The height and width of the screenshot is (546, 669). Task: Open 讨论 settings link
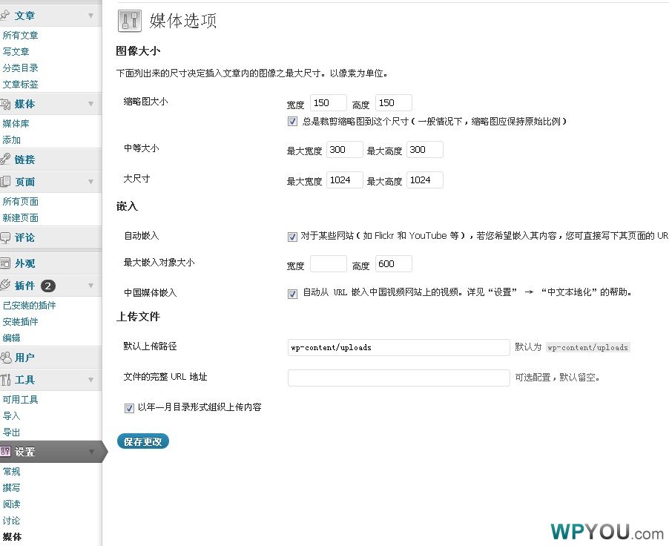[12, 520]
